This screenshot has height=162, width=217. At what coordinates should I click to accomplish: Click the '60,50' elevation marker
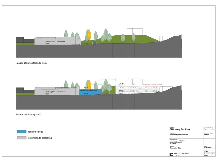pos(86,87)
